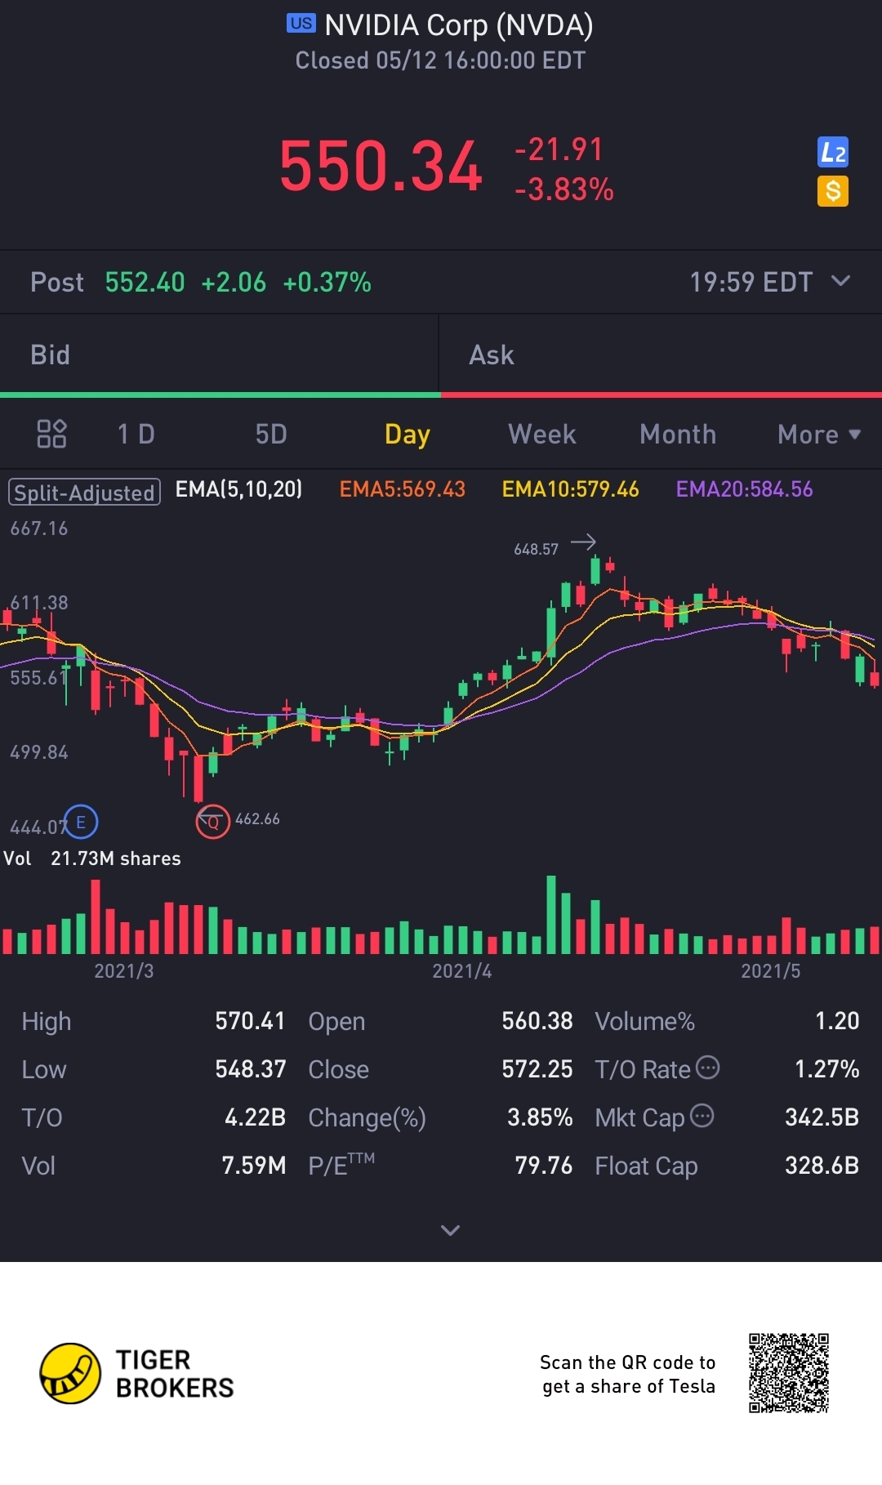Tap the Tiger Brokers logo
882x1485 pixels.
(137, 1374)
